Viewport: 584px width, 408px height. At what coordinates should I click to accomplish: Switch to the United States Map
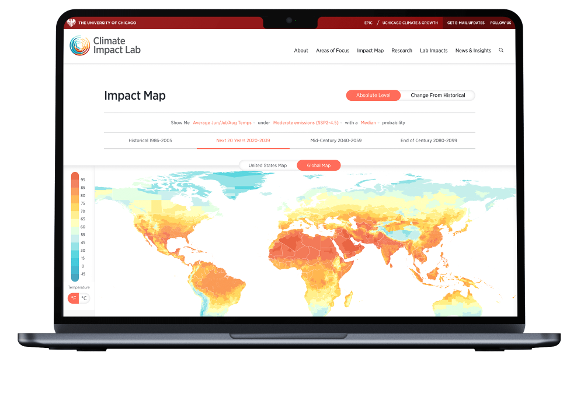click(x=267, y=166)
